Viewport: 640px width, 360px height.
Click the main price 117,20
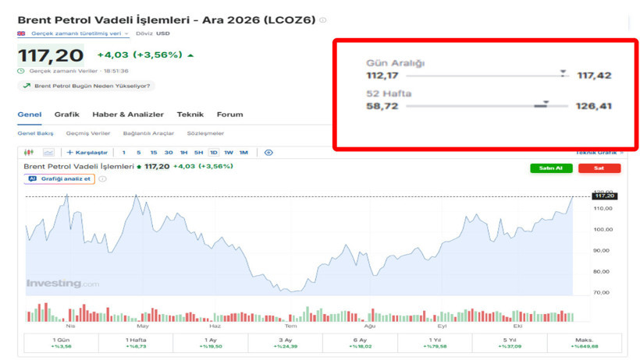[x=51, y=55]
